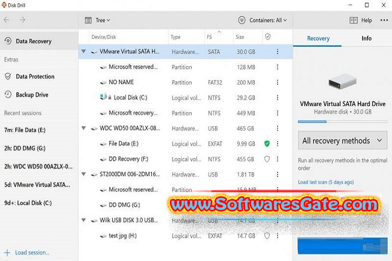Screen dimensions: 392x261
Task: Open the Tree view dropdown
Action: [x=97, y=20]
